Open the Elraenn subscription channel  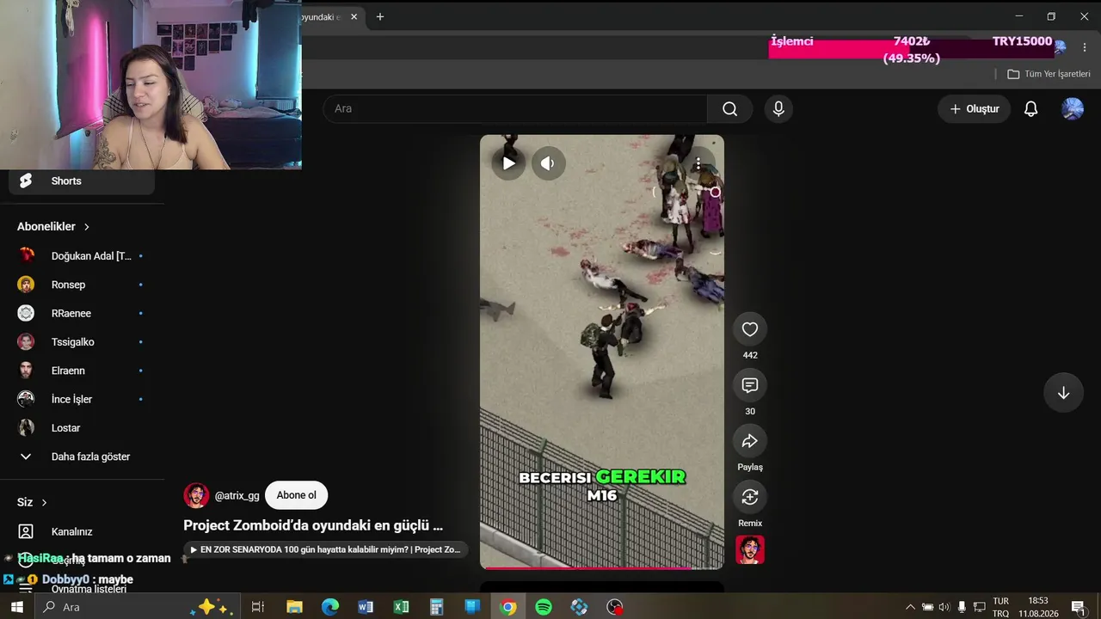coord(82,371)
